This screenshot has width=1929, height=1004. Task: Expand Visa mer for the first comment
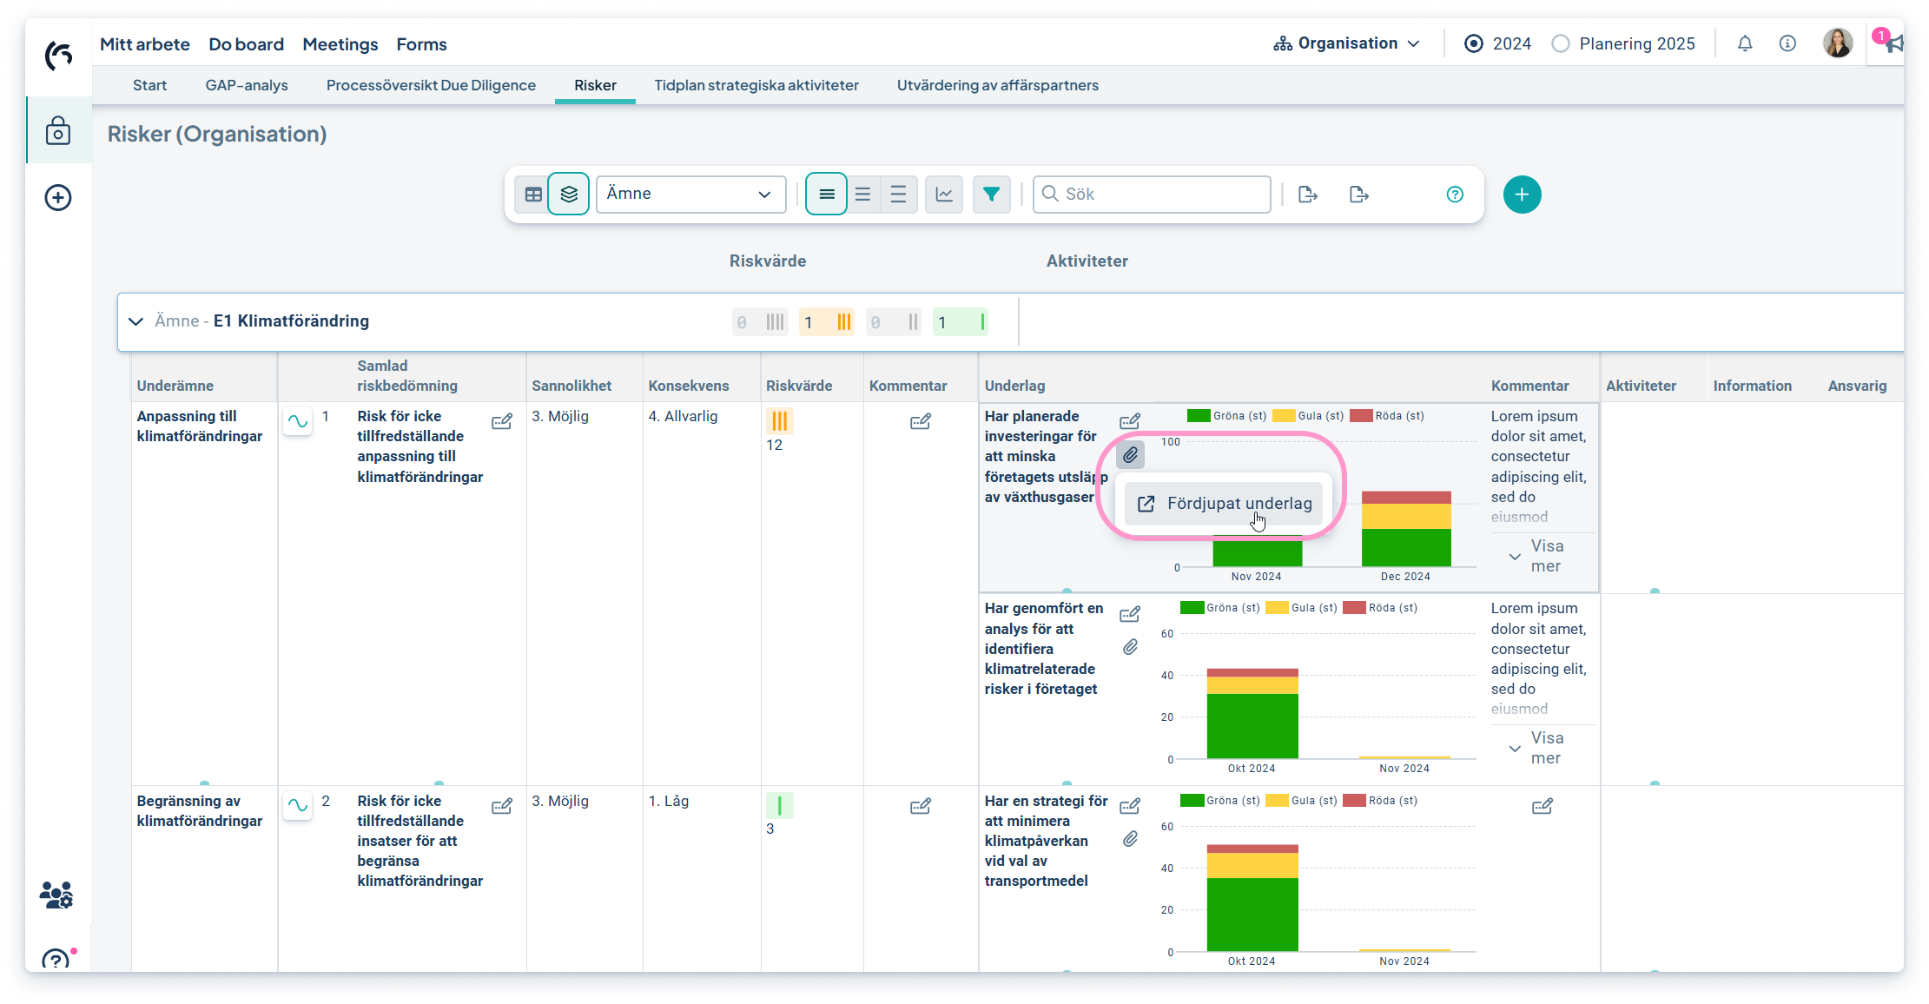coord(1536,556)
